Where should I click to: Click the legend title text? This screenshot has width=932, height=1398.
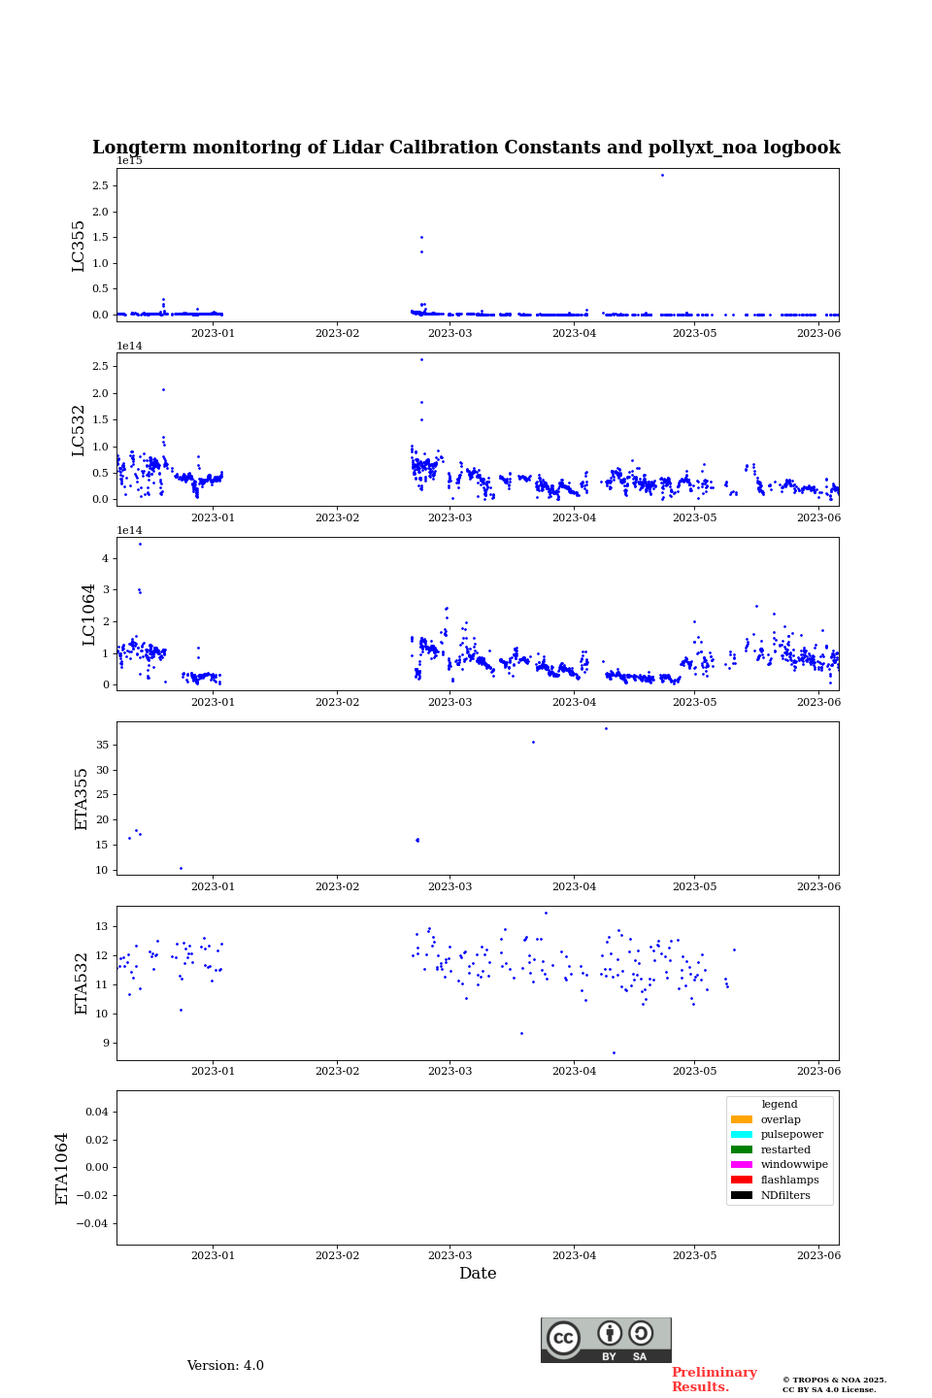pyautogui.click(x=780, y=1104)
